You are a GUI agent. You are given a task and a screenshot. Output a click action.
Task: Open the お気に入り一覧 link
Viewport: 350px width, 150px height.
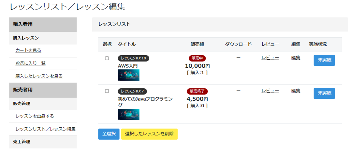coord(30,63)
